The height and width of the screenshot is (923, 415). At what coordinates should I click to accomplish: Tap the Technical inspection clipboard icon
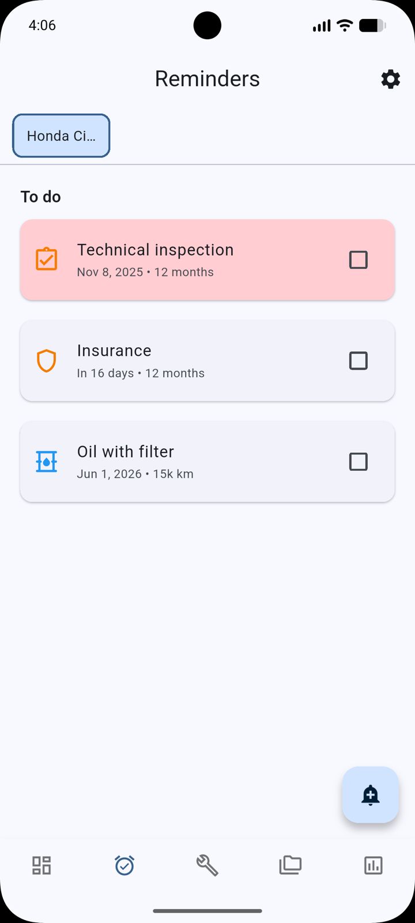[47, 260]
